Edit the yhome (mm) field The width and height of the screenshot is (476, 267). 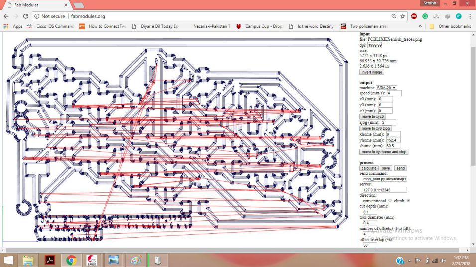(393, 140)
